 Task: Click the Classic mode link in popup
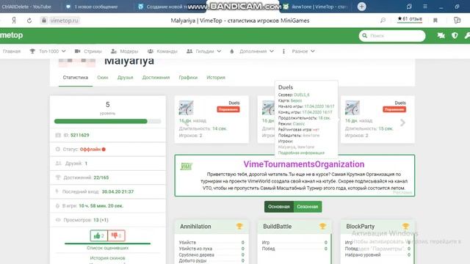pos(299,124)
